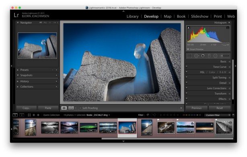
Task: Open the Custom Filter dropdown
Action: (x=218, y=115)
